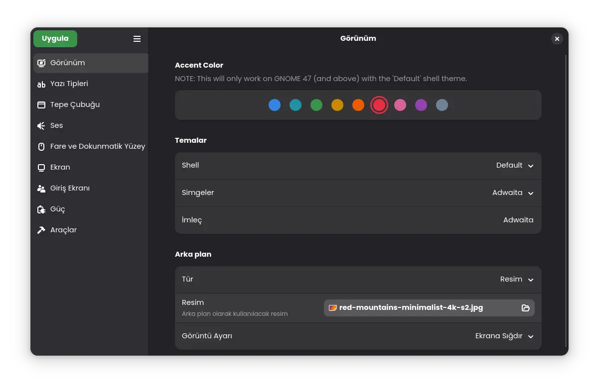The width and height of the screenshot is (599, 389).
Task: Open Fare ve Dokunmatik Yüzey settings
Action: [x=91, y=147]
